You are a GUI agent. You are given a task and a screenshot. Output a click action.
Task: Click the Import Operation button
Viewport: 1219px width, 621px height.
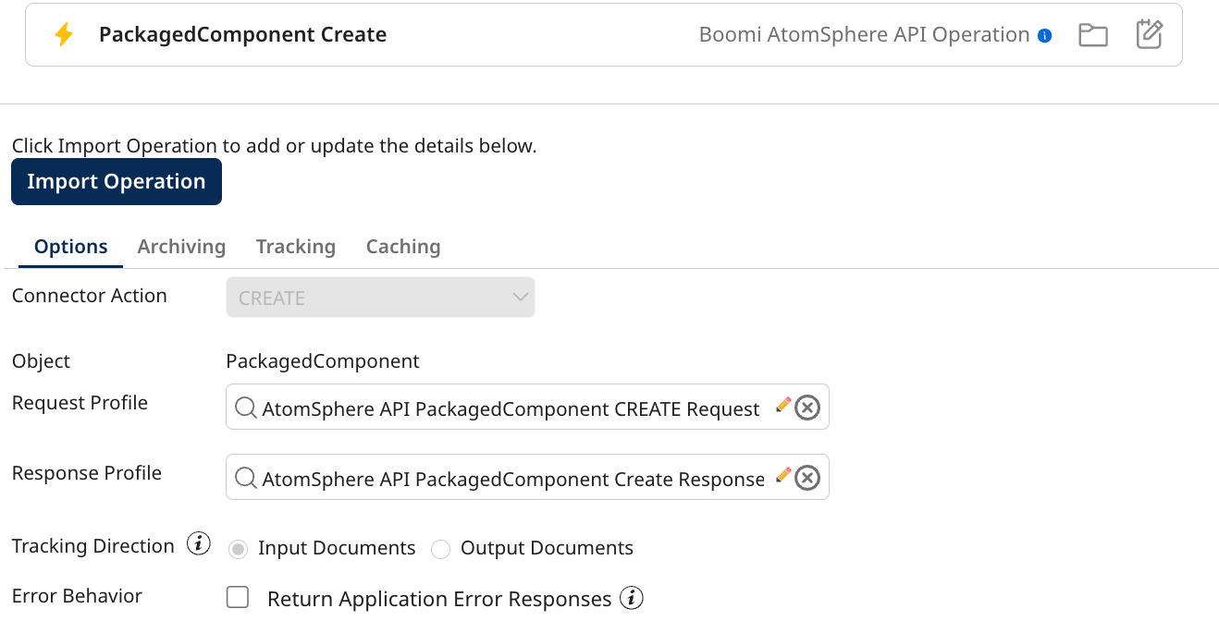pyautogui.click(x=116, y=181)
